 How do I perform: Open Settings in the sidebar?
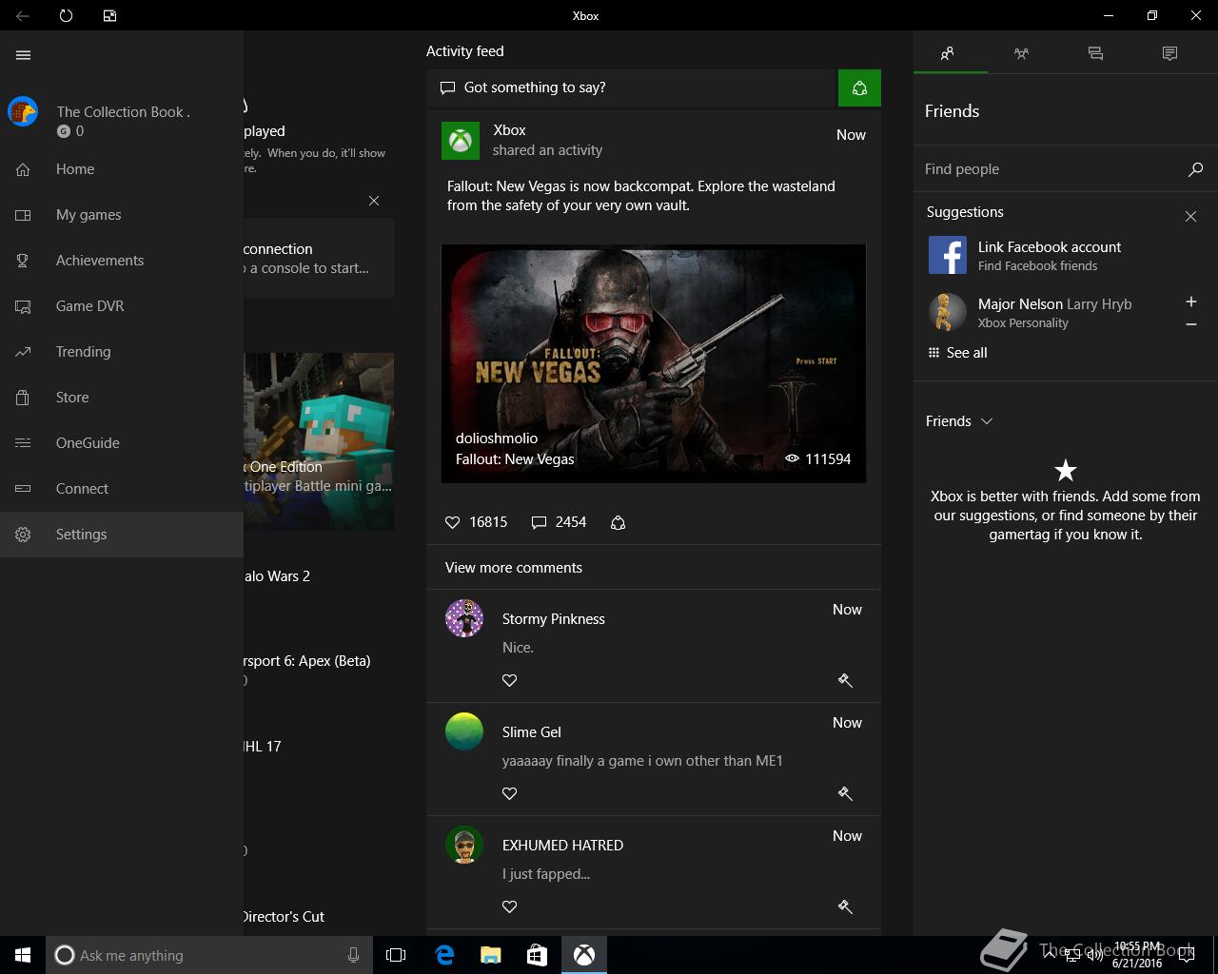tap(122, 535)
